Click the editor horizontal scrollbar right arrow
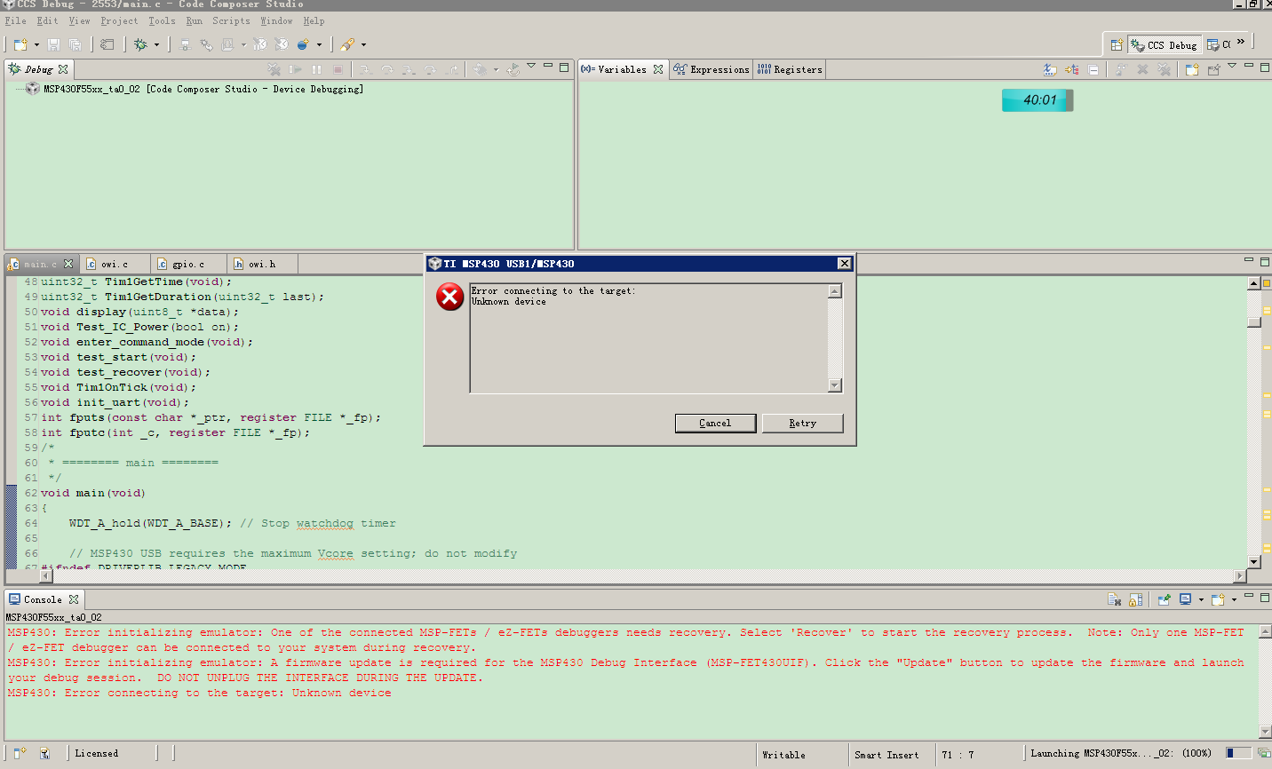 coord(1241,576)
